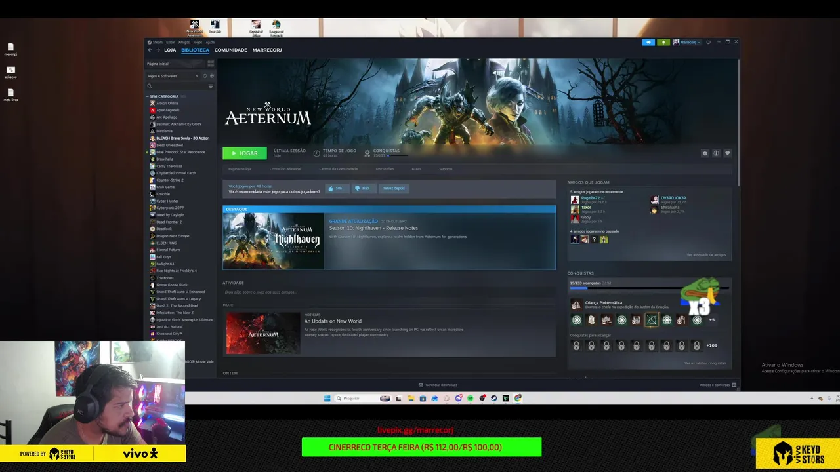The height and width of the screenshot is (472, 840).
Task: Select ELDEN RING in library list
Action: click(x=166, y=243)
